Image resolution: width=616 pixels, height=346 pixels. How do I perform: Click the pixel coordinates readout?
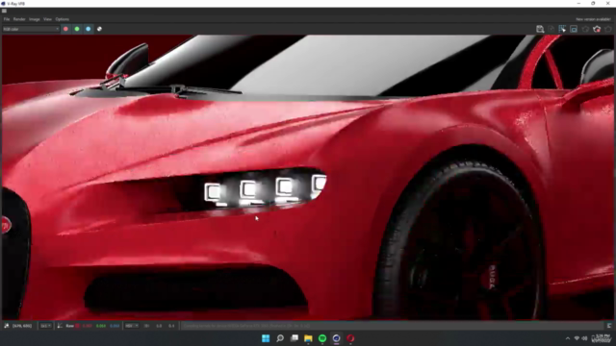pyautogui.click(x=22, y=326)
